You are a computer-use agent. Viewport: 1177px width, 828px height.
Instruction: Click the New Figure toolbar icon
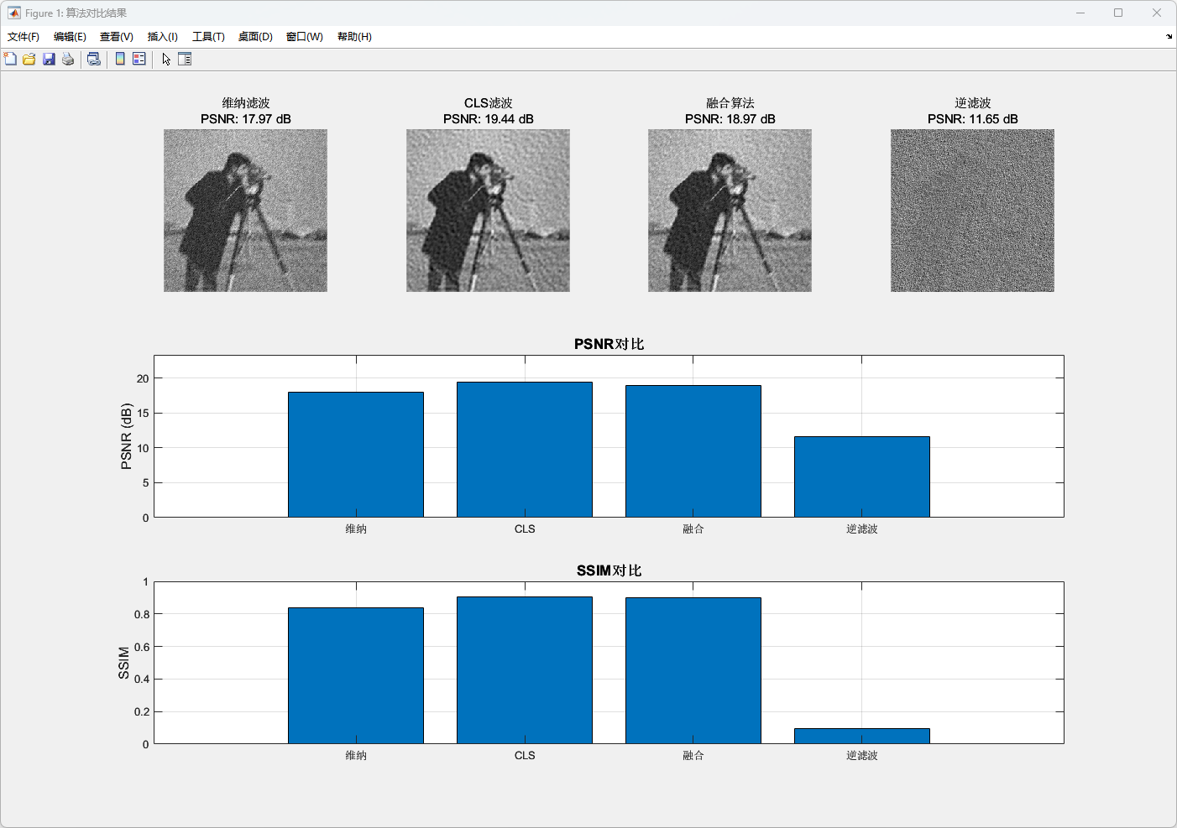[x=10, y=59]
